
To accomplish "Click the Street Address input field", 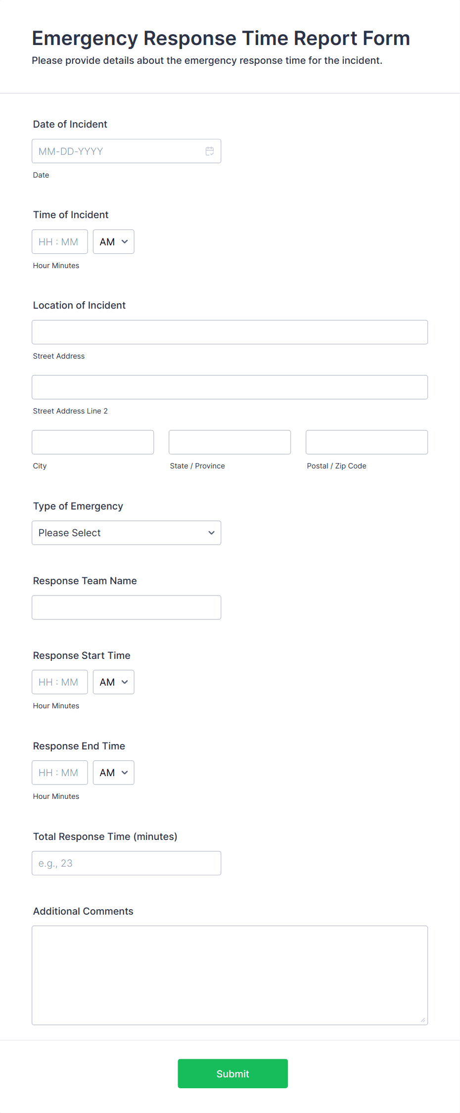I will click(x=230, y=332).
